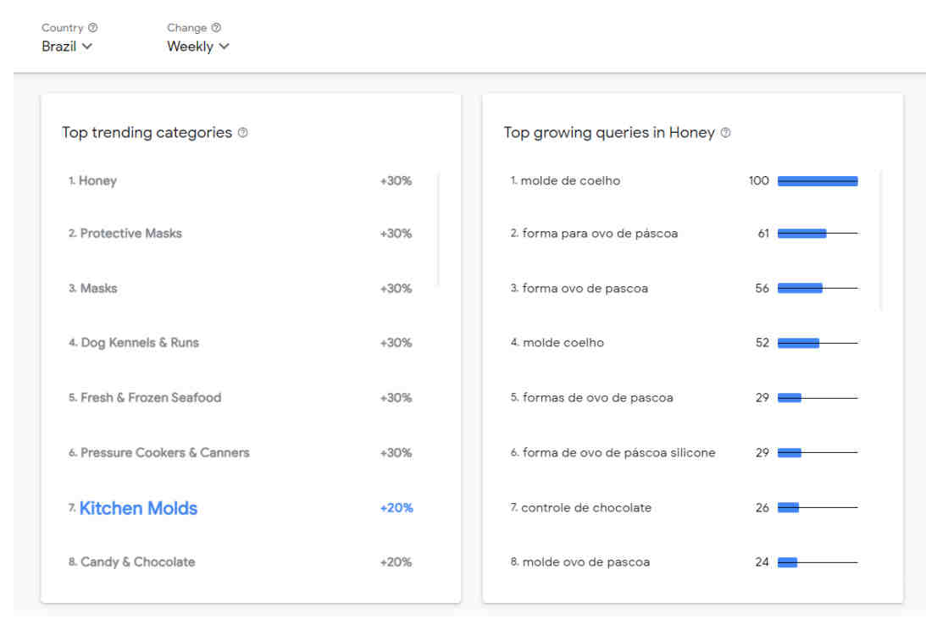
Task: Click the growing queries list scrollbar
Action: tap(881, 240)
